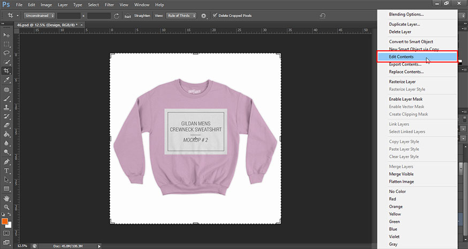This screenshot has width=468, height=249.
Task: Select the Eraser tool
Action: pyautogui.click(x=6, y=125)
